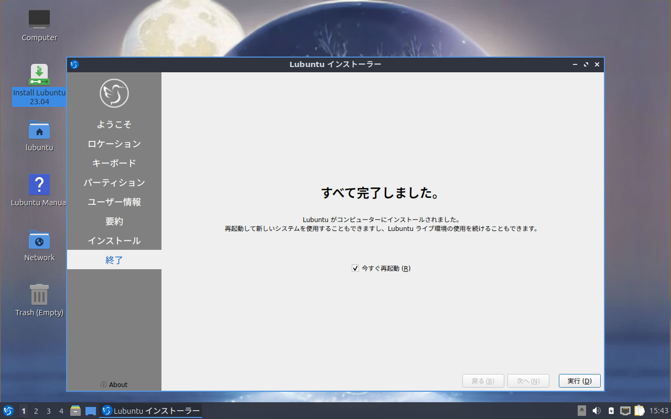671x419 pixels.
Task: Click the disabled 戻る (B) button
Action: click(483, 381)
